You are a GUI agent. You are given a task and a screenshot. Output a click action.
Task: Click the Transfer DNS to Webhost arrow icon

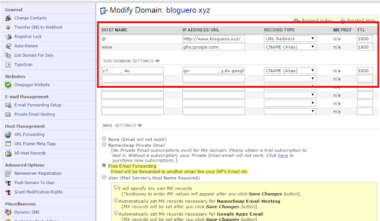pyautogui.click(x=8, y=27)
